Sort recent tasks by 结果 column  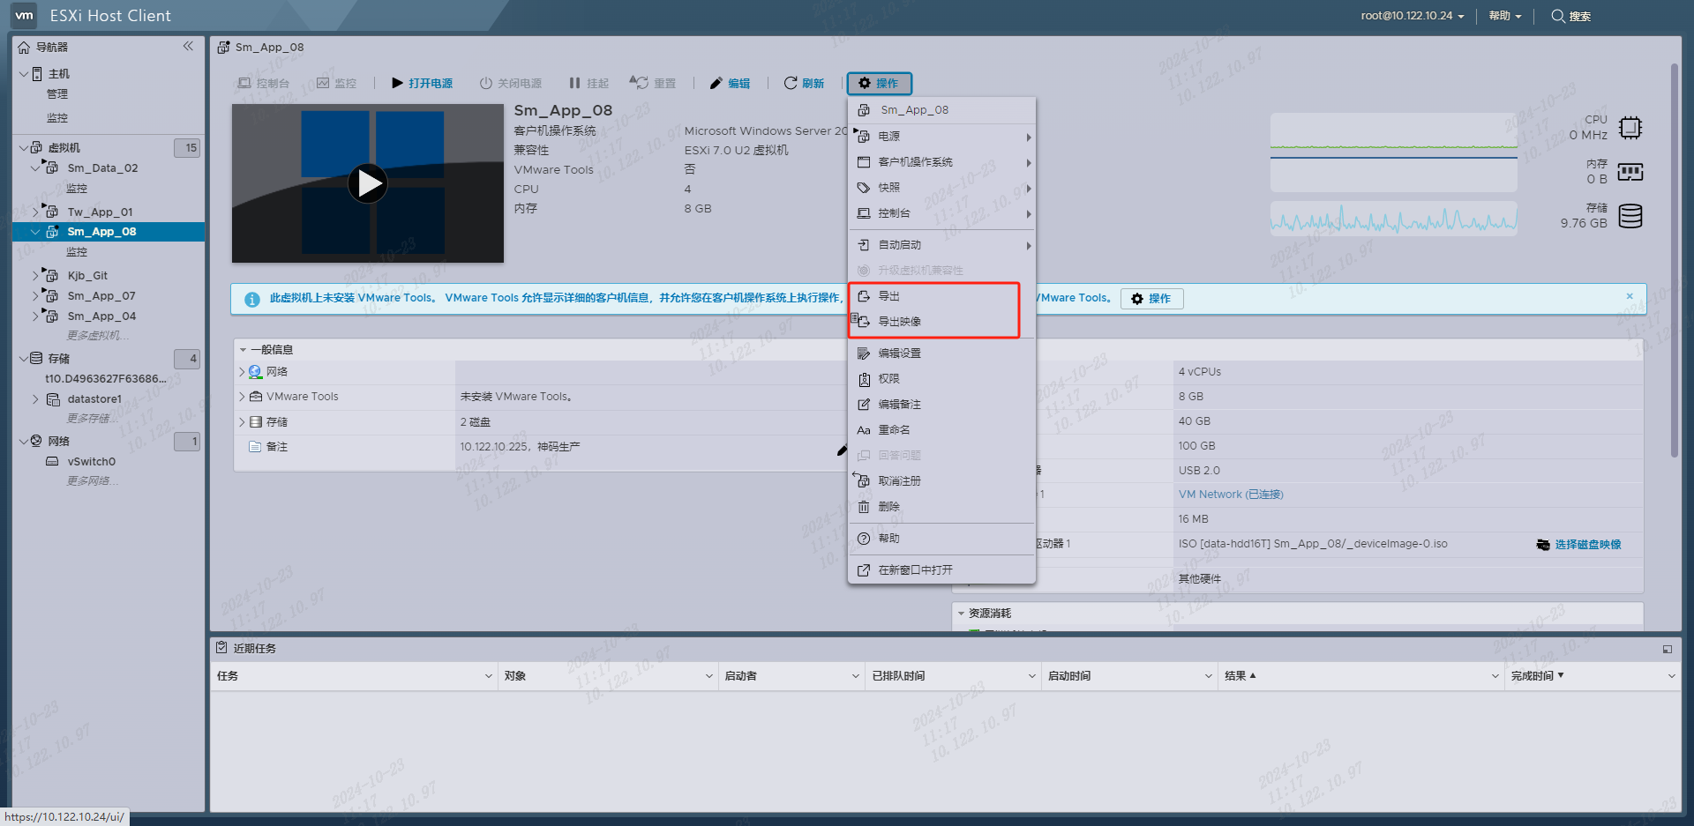pos(1240,676)
